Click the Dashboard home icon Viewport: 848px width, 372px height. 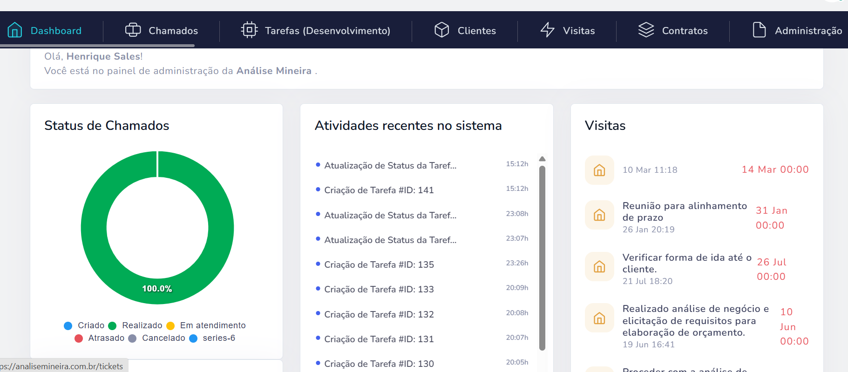coord(15,30)
